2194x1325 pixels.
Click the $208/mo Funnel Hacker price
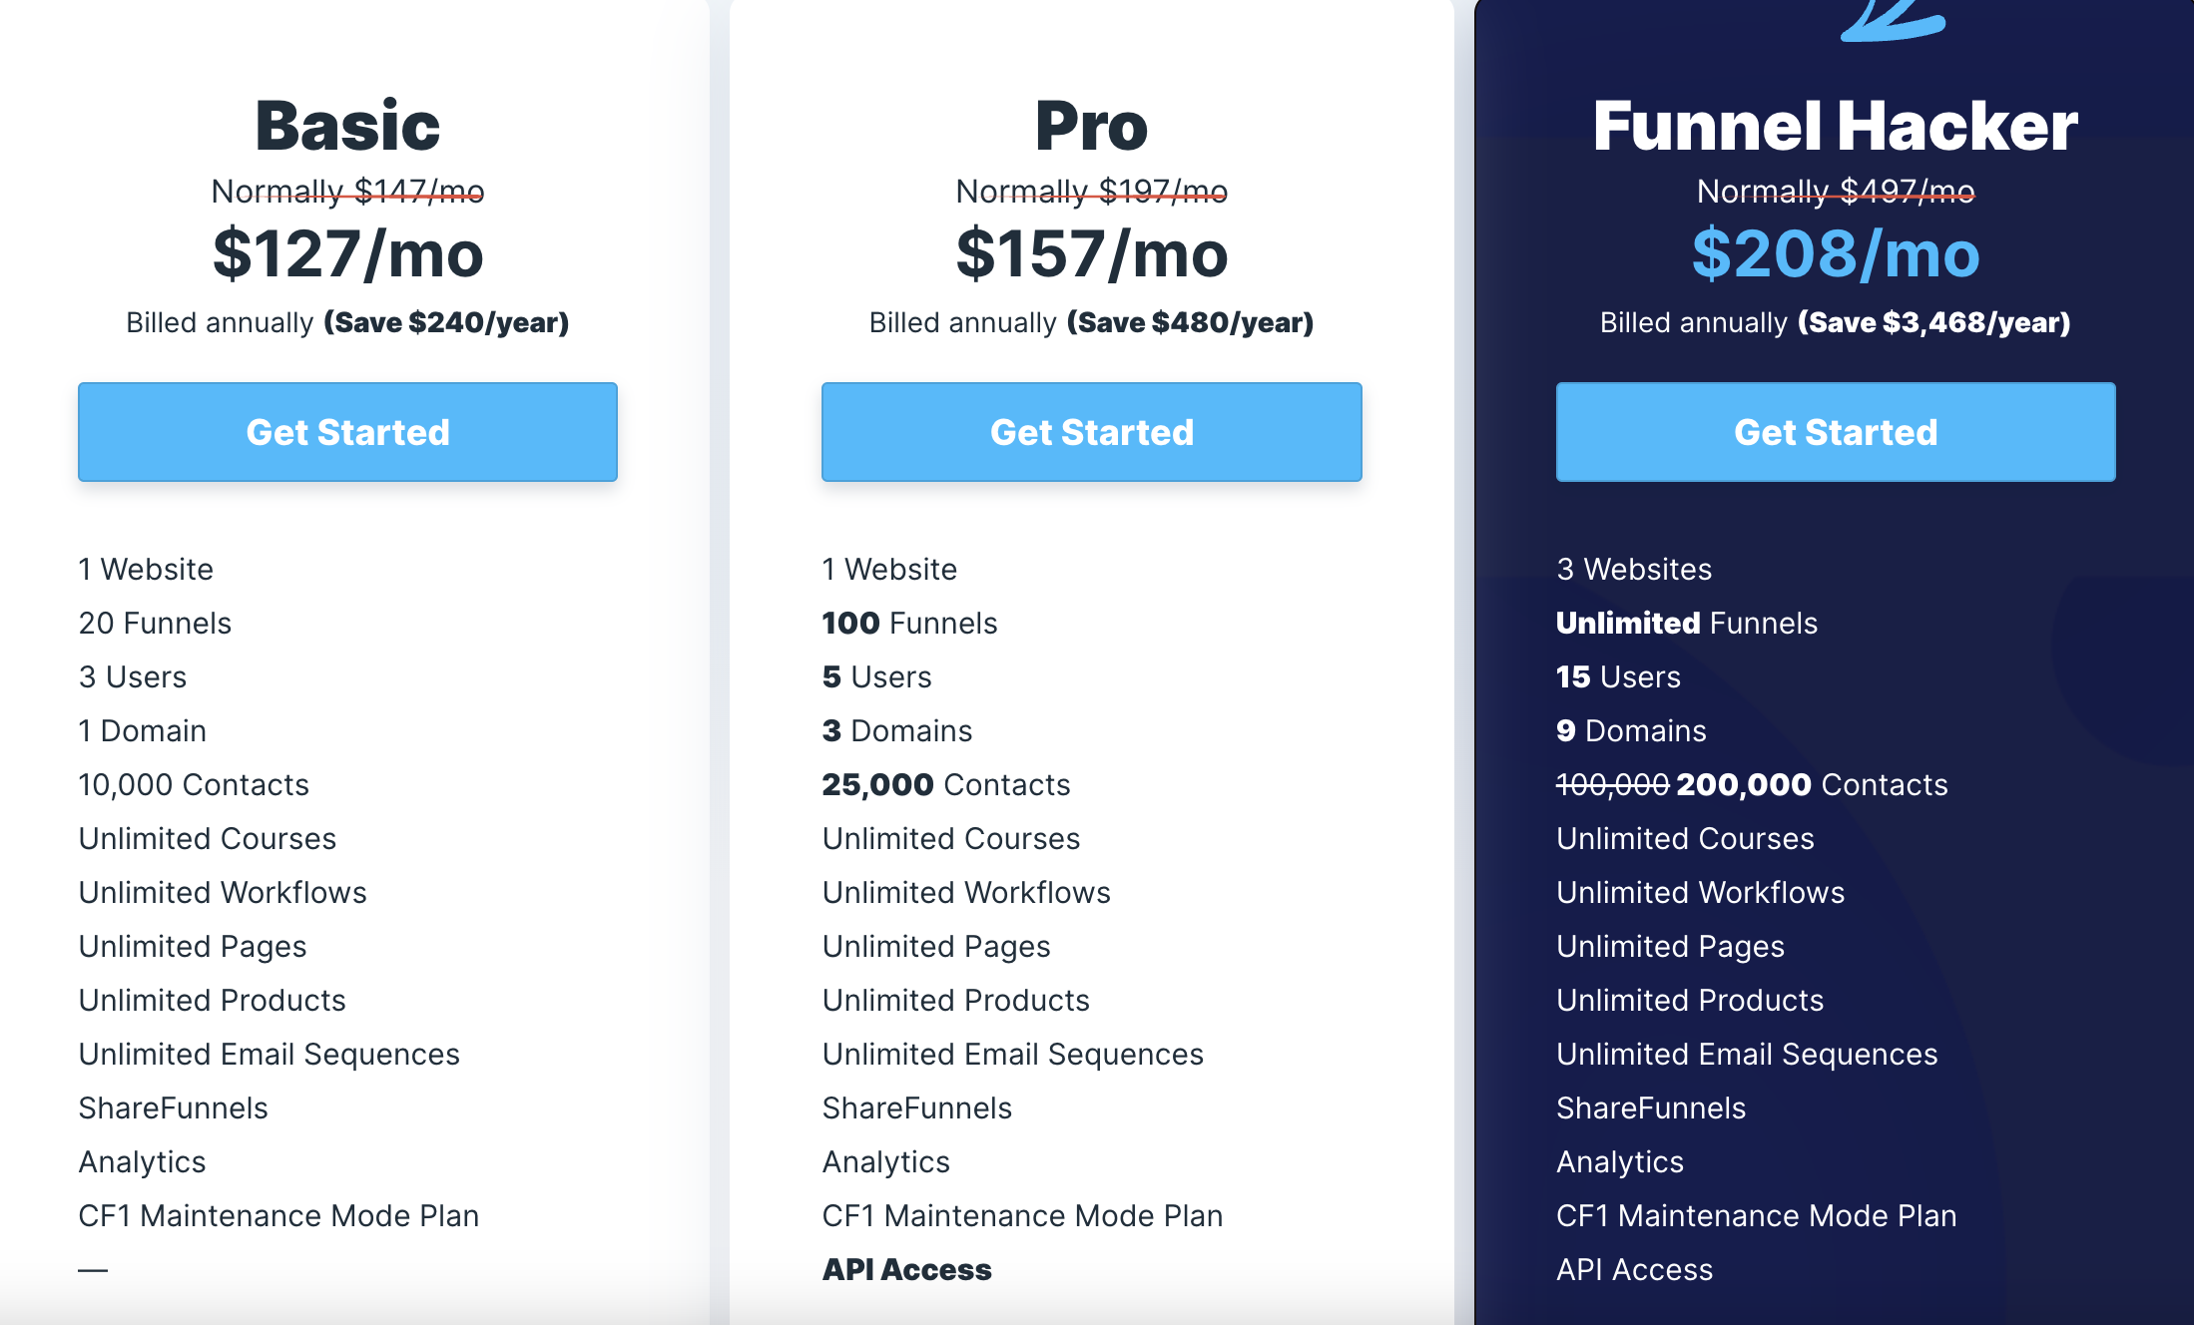(1835, 254)
